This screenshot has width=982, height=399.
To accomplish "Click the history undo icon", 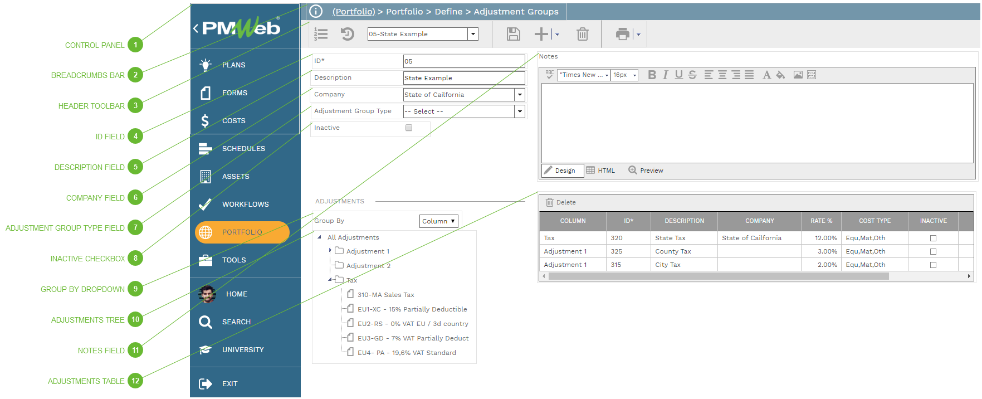I will (x=348, y=35).
